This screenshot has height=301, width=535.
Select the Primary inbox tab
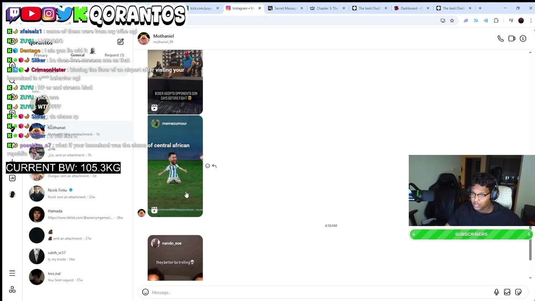coord(41,55)
